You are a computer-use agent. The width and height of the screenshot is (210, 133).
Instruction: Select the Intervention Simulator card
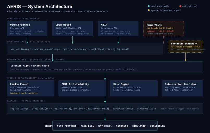point(182,88)
